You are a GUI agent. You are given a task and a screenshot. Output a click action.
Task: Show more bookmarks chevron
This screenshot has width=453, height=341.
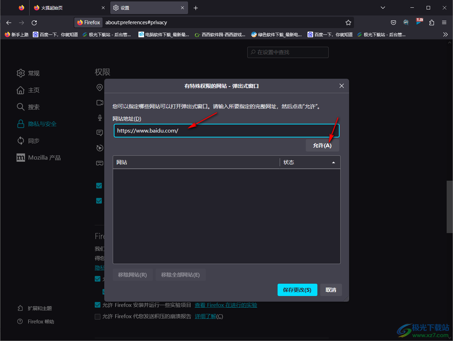[x=446, y=34]
